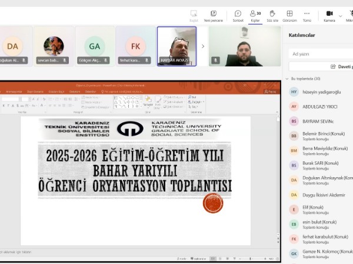Select participant ABDULGAZI YIKICI
Screen dimensions: 353x264
click(321, 107)
